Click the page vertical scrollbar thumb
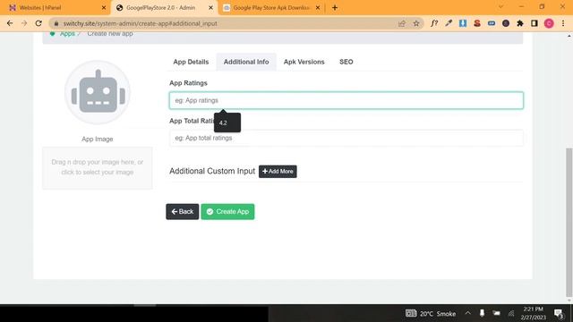Screen dimensions: 573x322 (569, 223)
